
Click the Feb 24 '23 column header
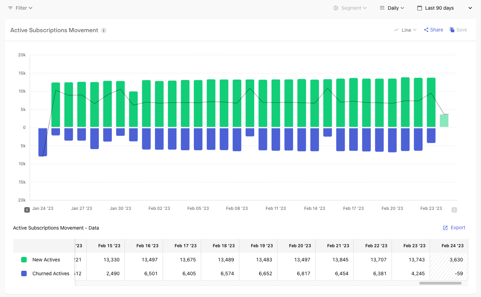point(452,246)
